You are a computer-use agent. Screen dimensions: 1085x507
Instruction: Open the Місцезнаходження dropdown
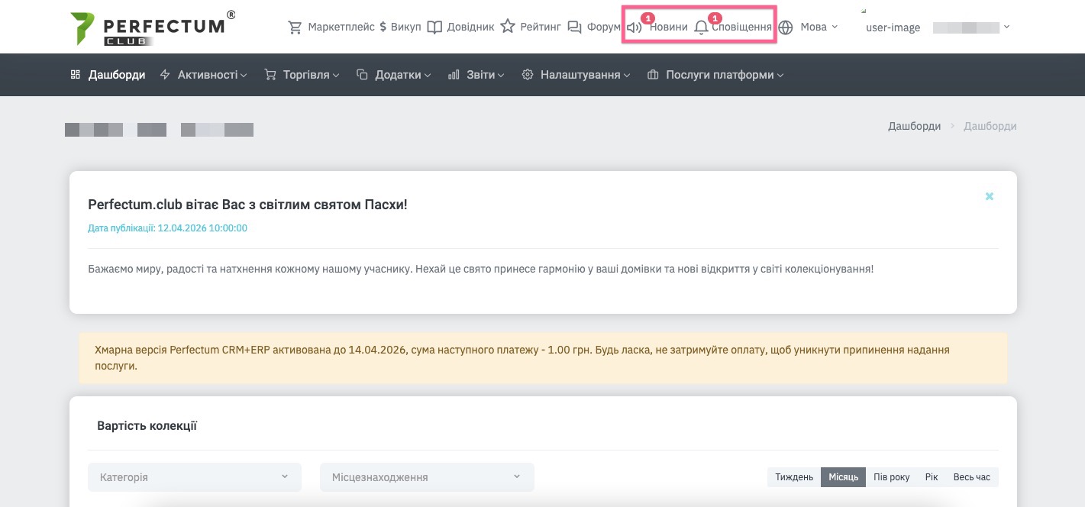point(427,477)
